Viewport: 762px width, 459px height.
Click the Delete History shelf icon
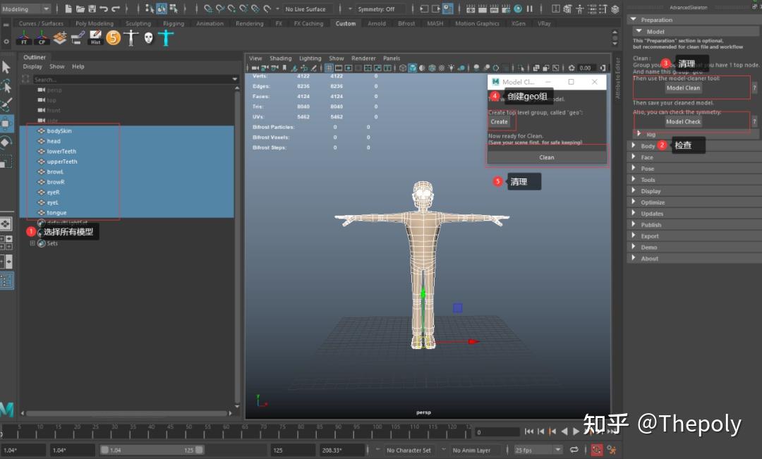(x=95, y=38)
